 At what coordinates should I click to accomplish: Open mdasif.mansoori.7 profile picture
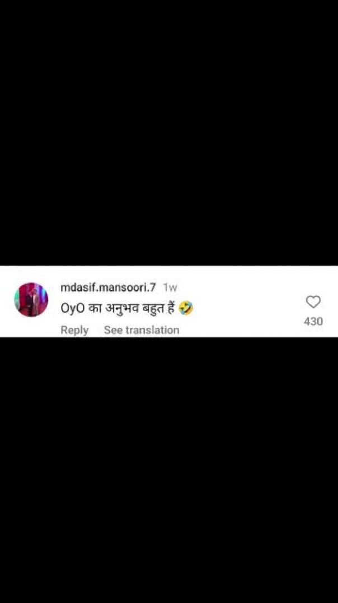tap(31, 300)
